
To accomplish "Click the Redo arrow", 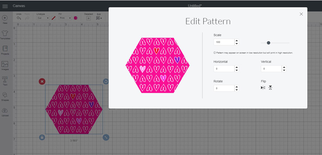I will [x=27, y=18].
